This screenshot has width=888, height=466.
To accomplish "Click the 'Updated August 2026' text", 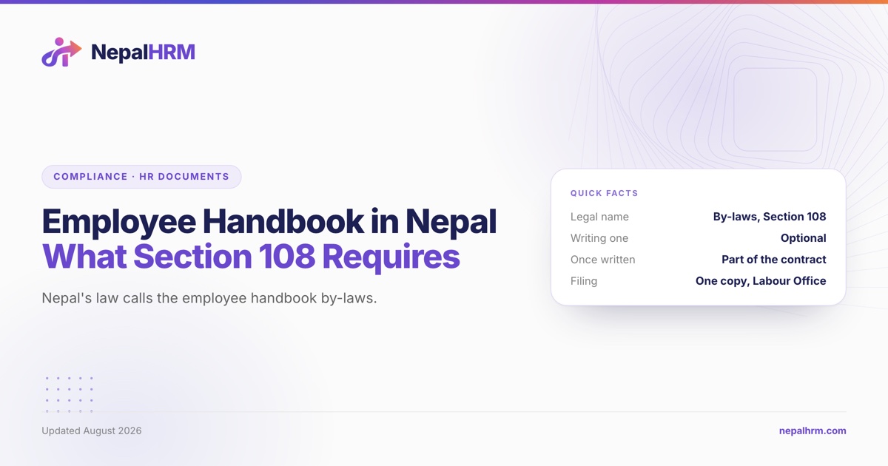I will point(92,430).
